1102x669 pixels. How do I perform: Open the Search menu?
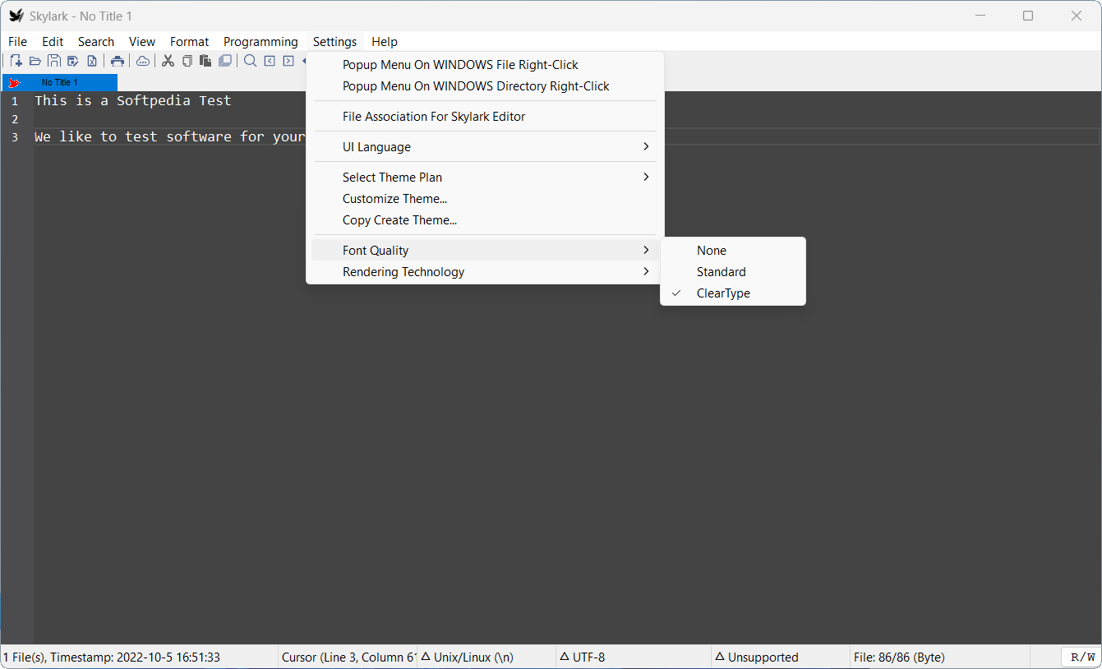96,42
